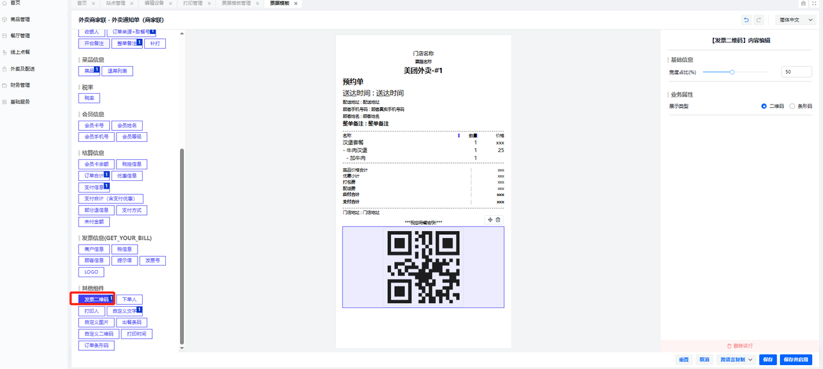
Task: Close the 编辑设备 tab
Action: (x=172, y=3)
